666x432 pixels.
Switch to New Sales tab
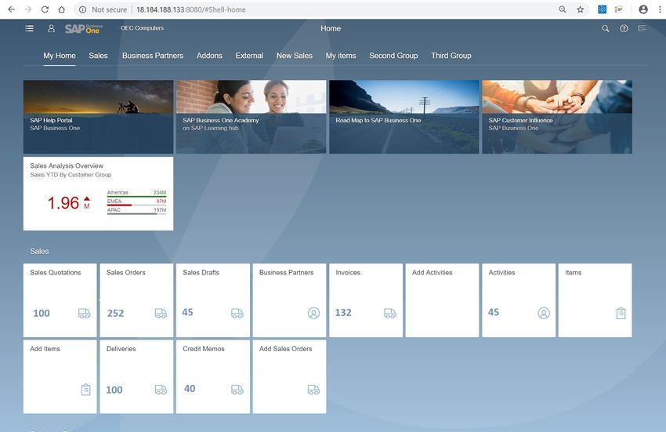[295, 56]
